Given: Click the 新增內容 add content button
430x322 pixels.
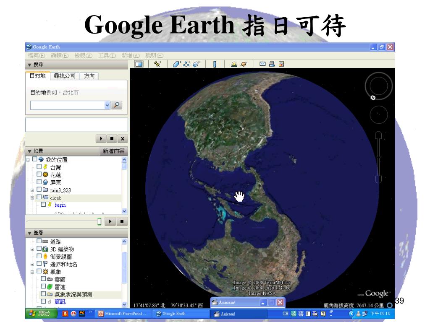Looking at the screenshot, I should 113,151.
